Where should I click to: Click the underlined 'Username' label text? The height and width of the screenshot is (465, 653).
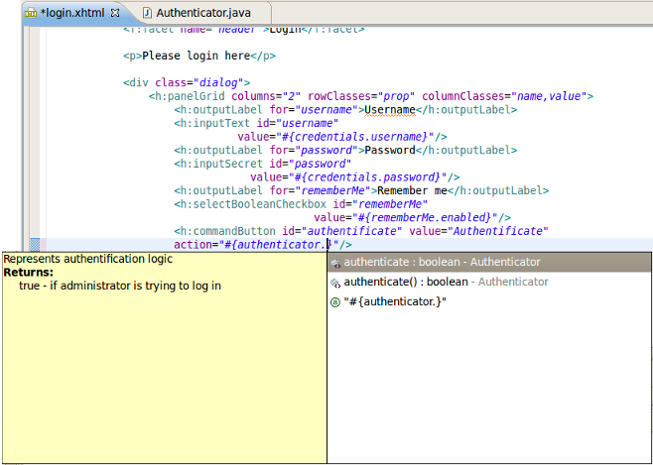click(x=389, y=109)
